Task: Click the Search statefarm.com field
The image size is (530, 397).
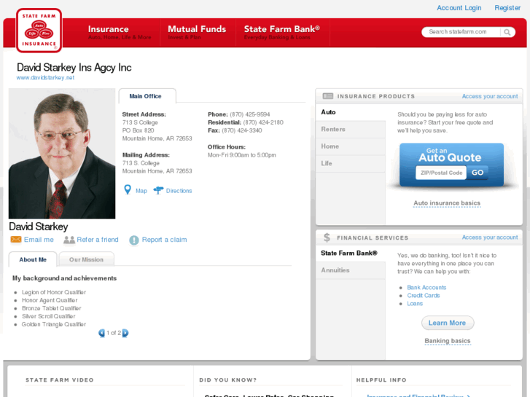Action: [x=461, y=32]
